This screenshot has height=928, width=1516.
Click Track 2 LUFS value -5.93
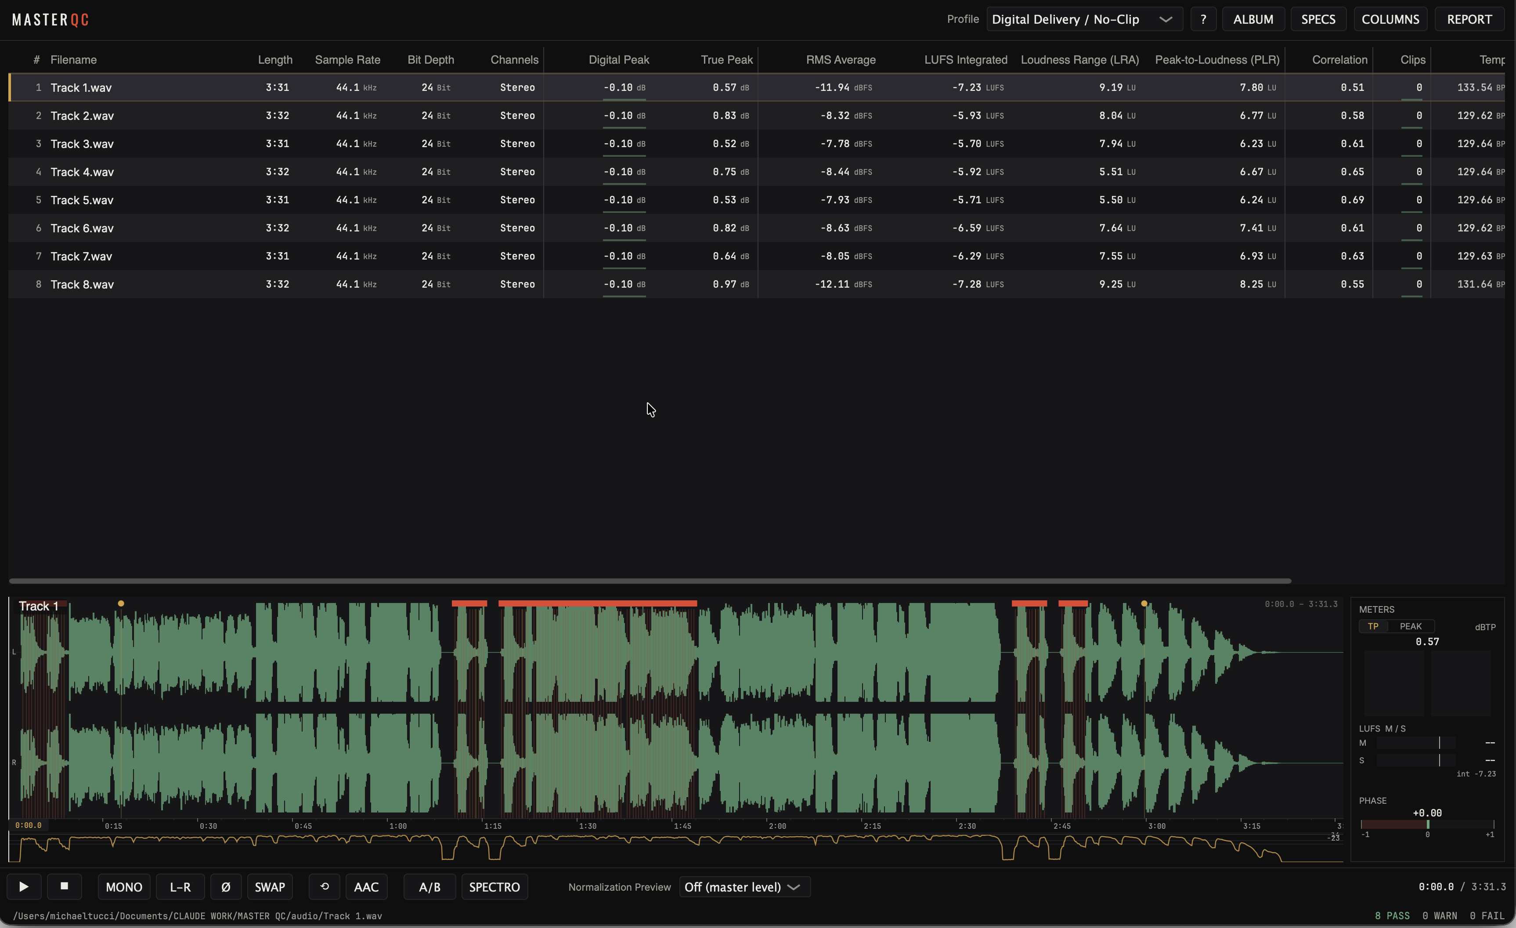pyautogui.click(x=967, y=116)
